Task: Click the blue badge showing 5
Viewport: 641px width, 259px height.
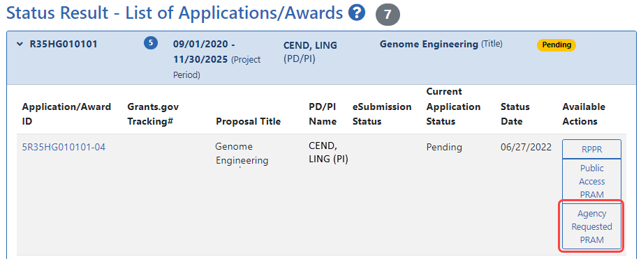Action: pos(151,43)
